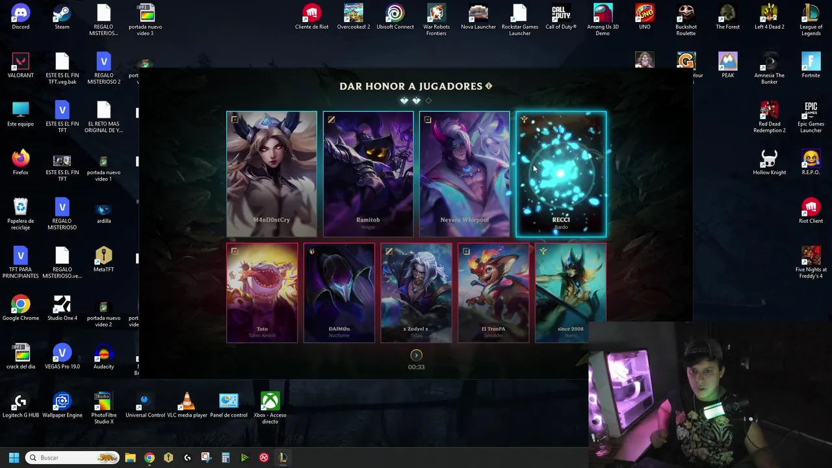
Task: Choose the since 2008 Nami card
Action: point(570,292)
